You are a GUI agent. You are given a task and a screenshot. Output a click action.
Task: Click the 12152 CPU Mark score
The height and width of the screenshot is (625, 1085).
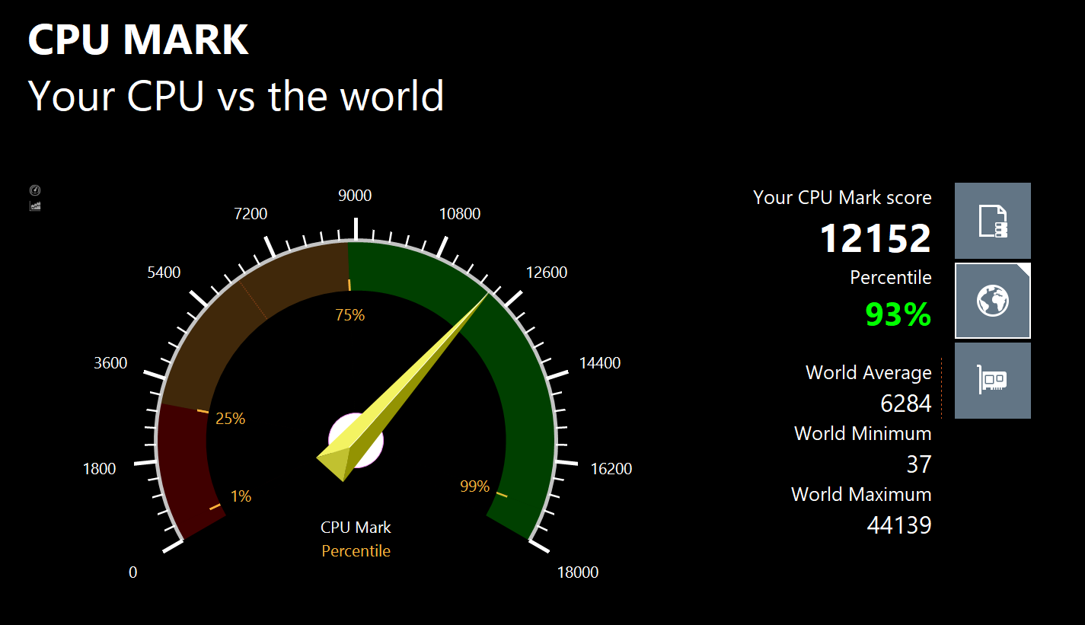coord(875,239)
